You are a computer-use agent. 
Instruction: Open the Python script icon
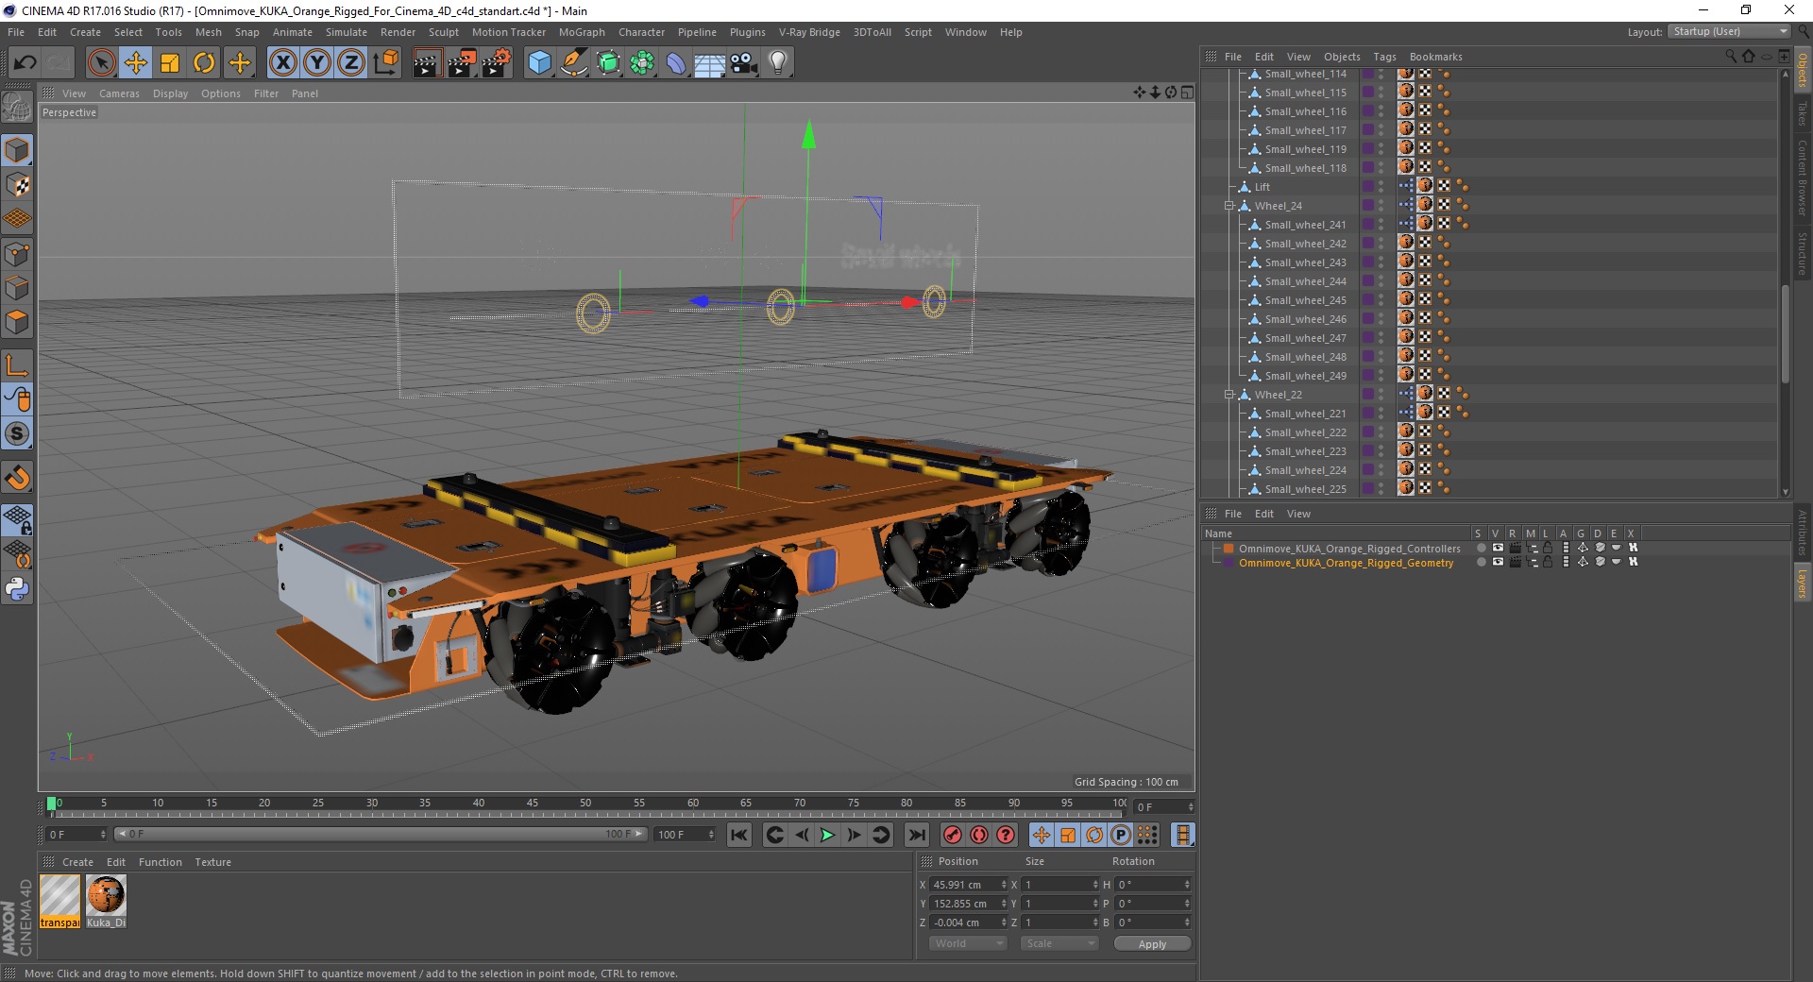click(x=17, y=589)
